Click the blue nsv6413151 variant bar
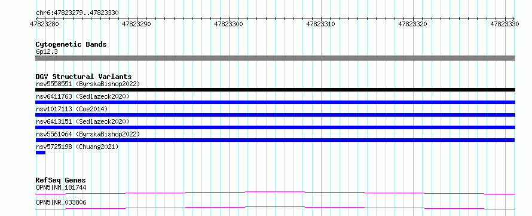Viewport: 532px width, 216px height. pos(275,127)
